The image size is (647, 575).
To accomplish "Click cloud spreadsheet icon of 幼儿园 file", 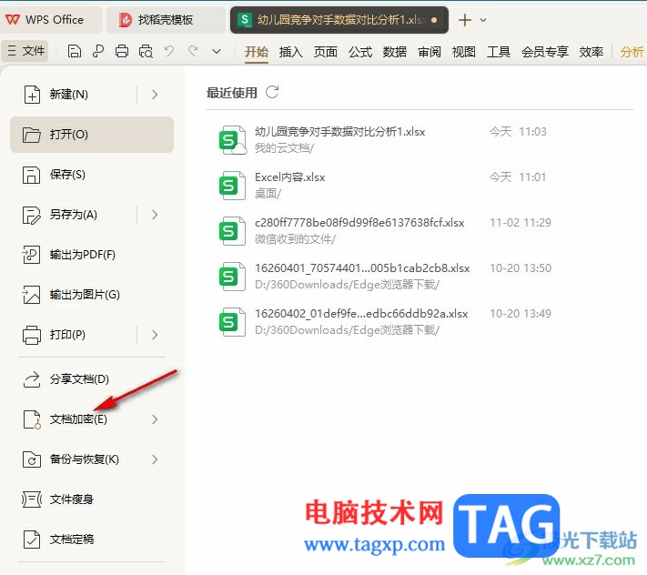I will click(x=232, y=140).
